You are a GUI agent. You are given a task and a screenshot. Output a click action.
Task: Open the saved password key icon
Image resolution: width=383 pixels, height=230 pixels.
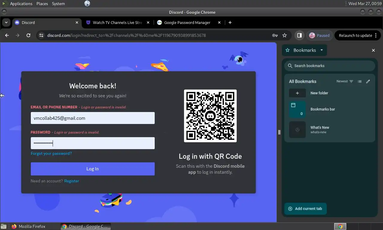(x=275, y=35)
